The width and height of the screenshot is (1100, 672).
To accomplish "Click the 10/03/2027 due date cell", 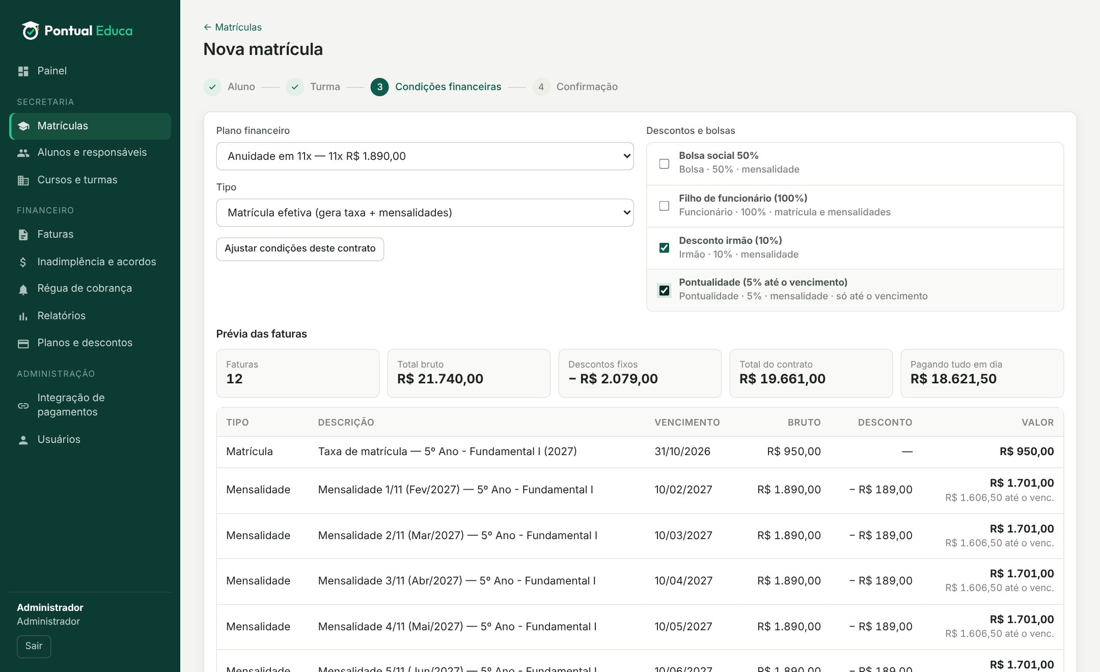I will (683, 536).
